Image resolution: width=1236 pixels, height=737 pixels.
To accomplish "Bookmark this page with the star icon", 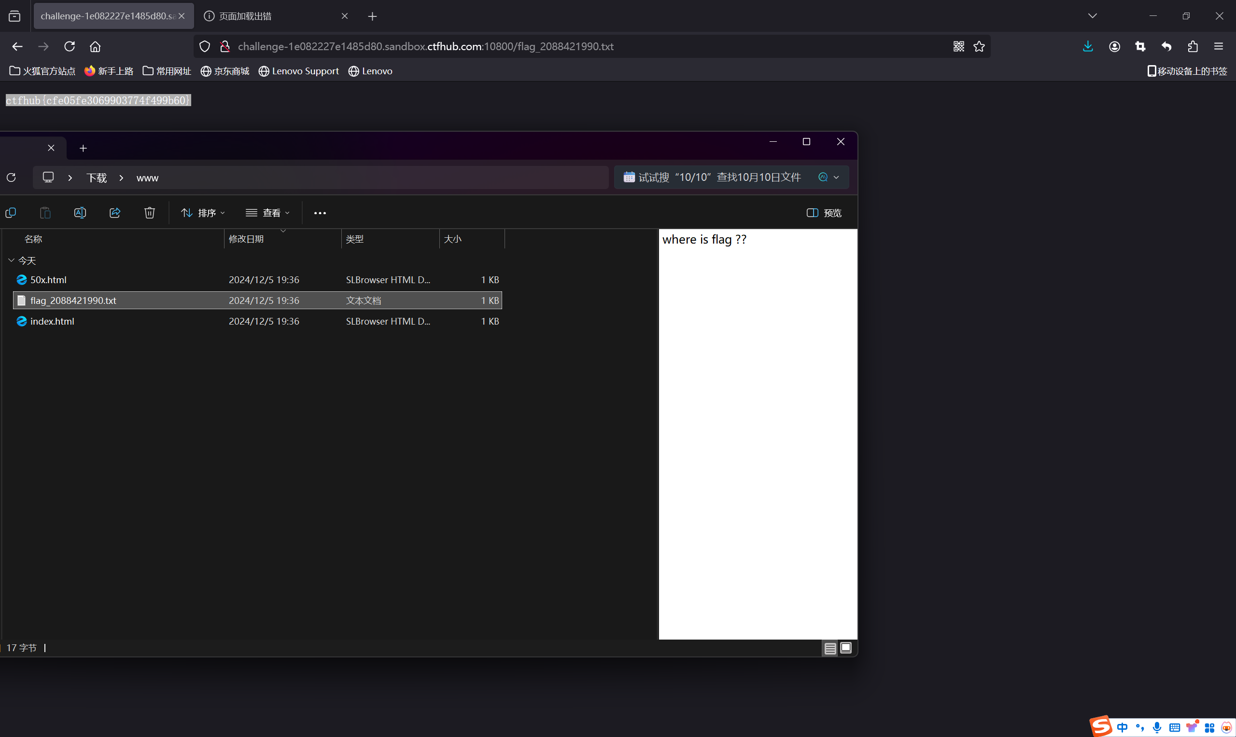I will pyautogui.click(x=979, y=46).
